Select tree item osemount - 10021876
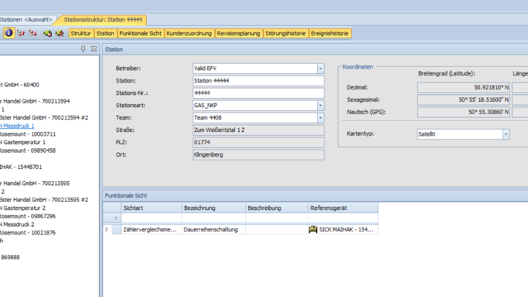The height and width of the screenshot is (297, 528). [x=28, y=233]
